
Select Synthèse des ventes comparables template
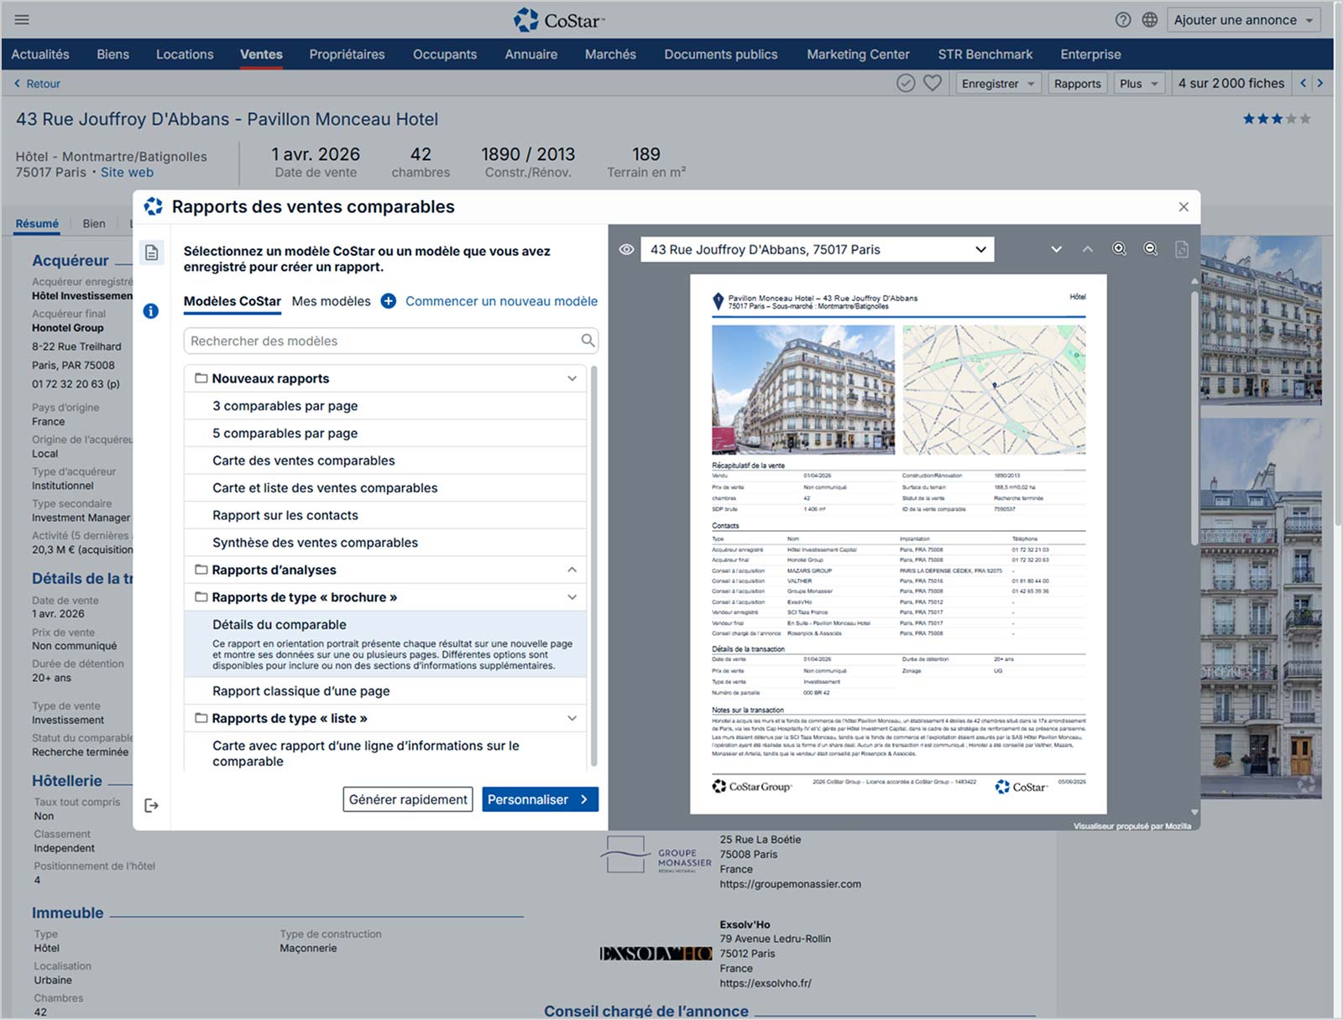coord(385,543)
